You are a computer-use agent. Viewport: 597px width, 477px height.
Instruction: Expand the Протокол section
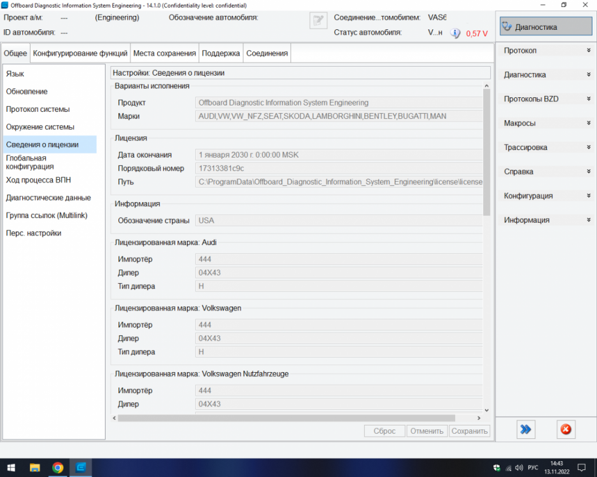pyautogui.click(x=545, y=51)
